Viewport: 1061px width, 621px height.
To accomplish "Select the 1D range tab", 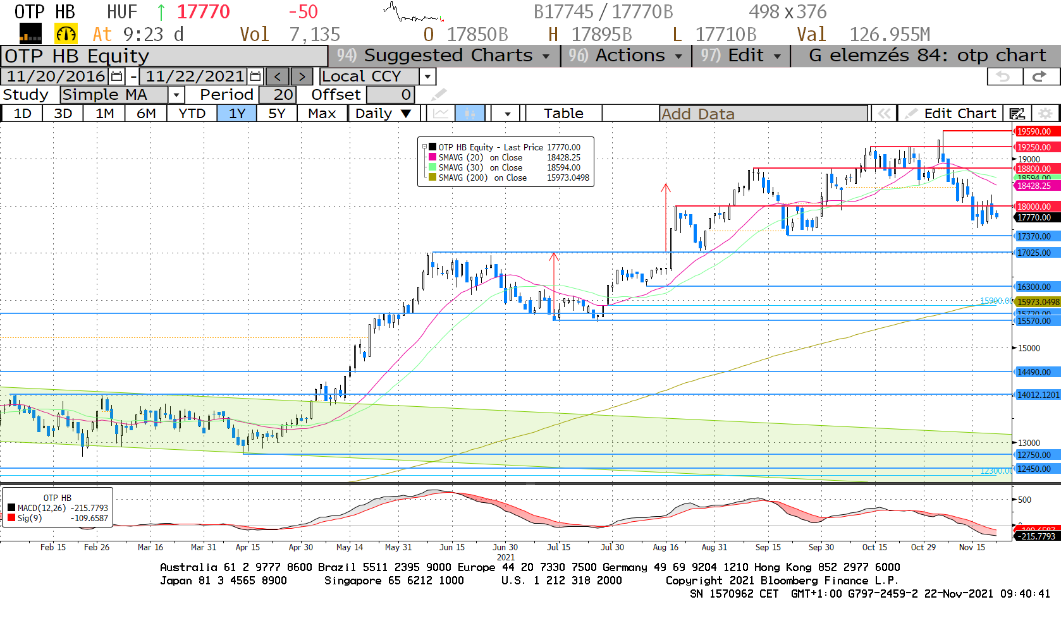I will pos(23,114).
